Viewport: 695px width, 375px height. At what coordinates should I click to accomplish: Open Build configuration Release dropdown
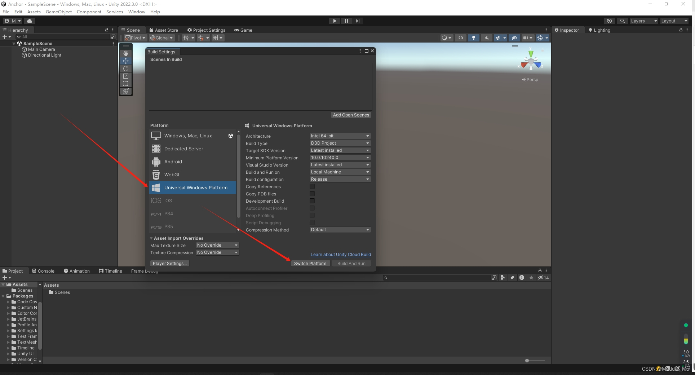[340, 179]
